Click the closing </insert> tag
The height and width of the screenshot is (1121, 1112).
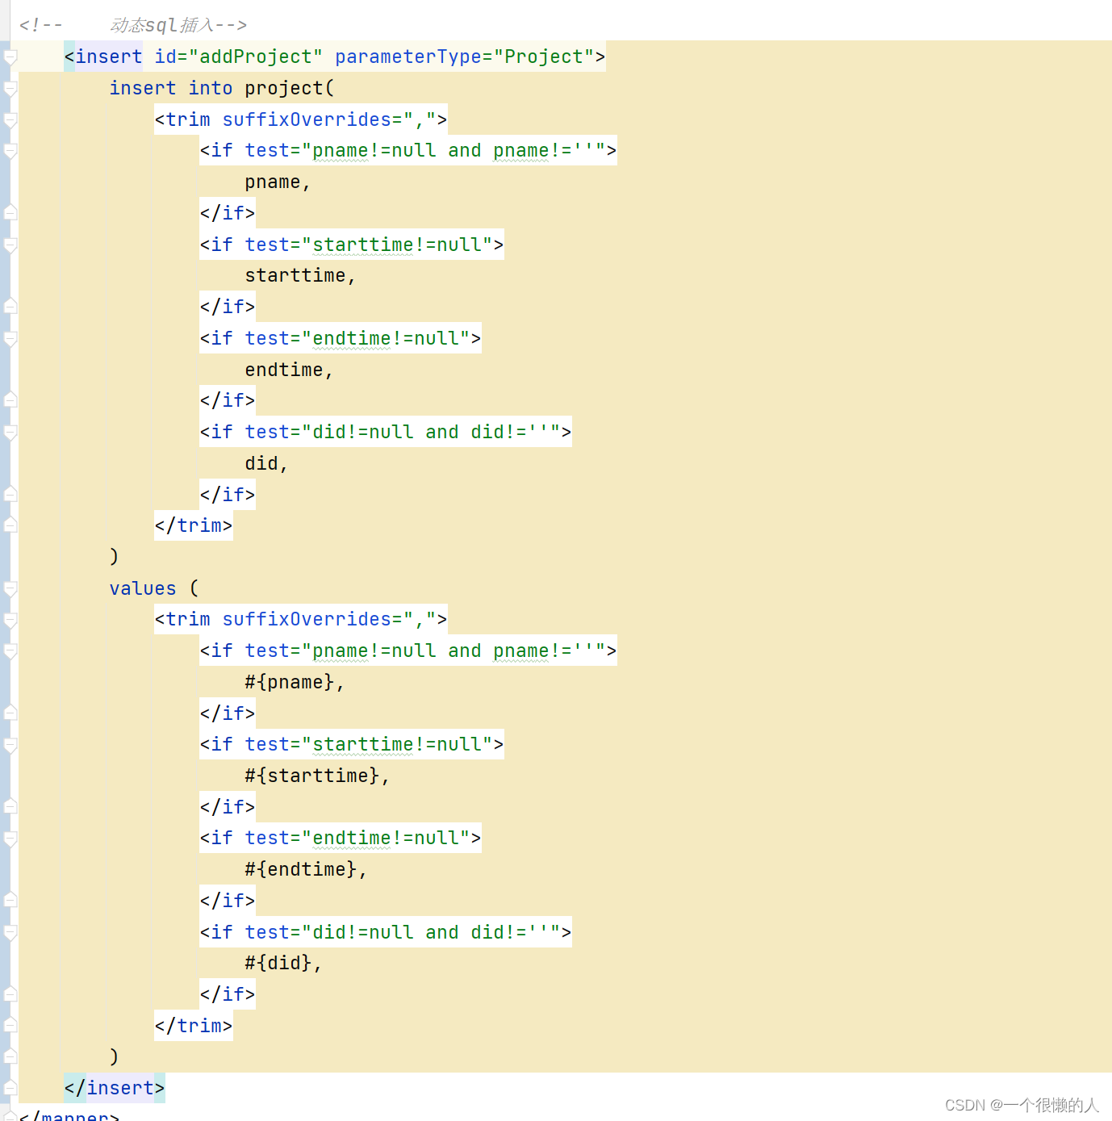(x=115, y=1088)
